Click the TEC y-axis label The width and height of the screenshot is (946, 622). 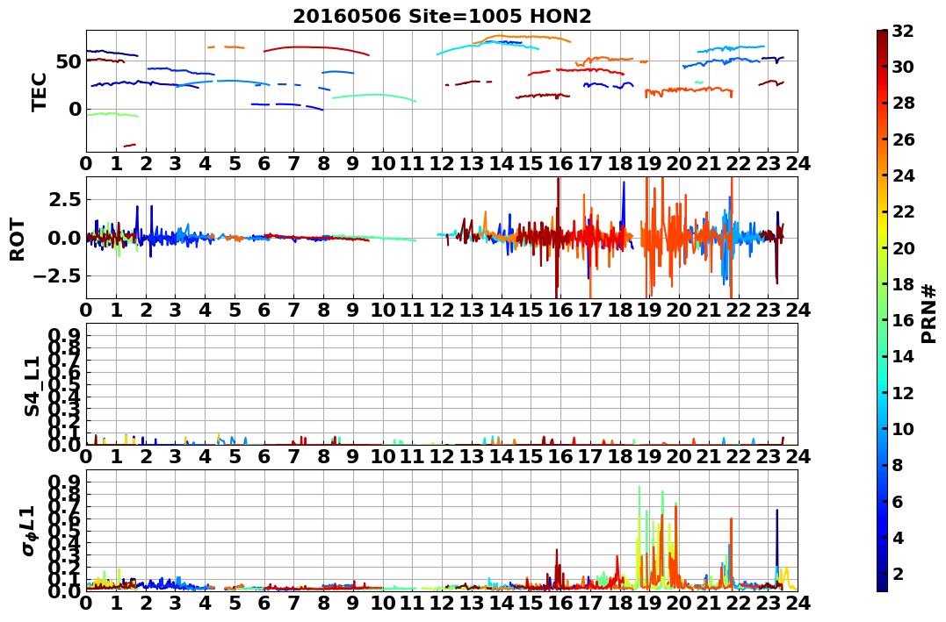(40, 91)
